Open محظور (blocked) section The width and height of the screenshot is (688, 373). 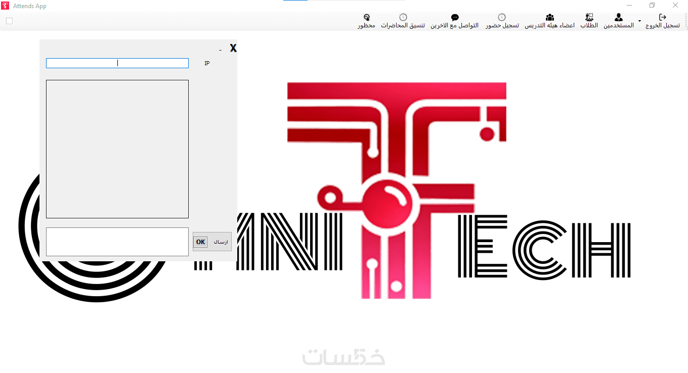[x=367, y=21]
